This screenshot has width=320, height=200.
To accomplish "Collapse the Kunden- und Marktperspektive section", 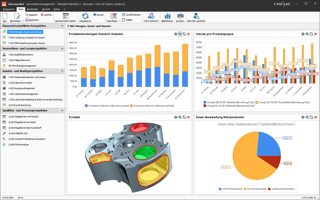I will (x=62, y=71).
